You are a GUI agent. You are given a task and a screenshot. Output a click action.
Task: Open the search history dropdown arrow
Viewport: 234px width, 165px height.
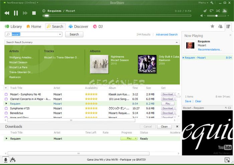(x=60, y=34)
